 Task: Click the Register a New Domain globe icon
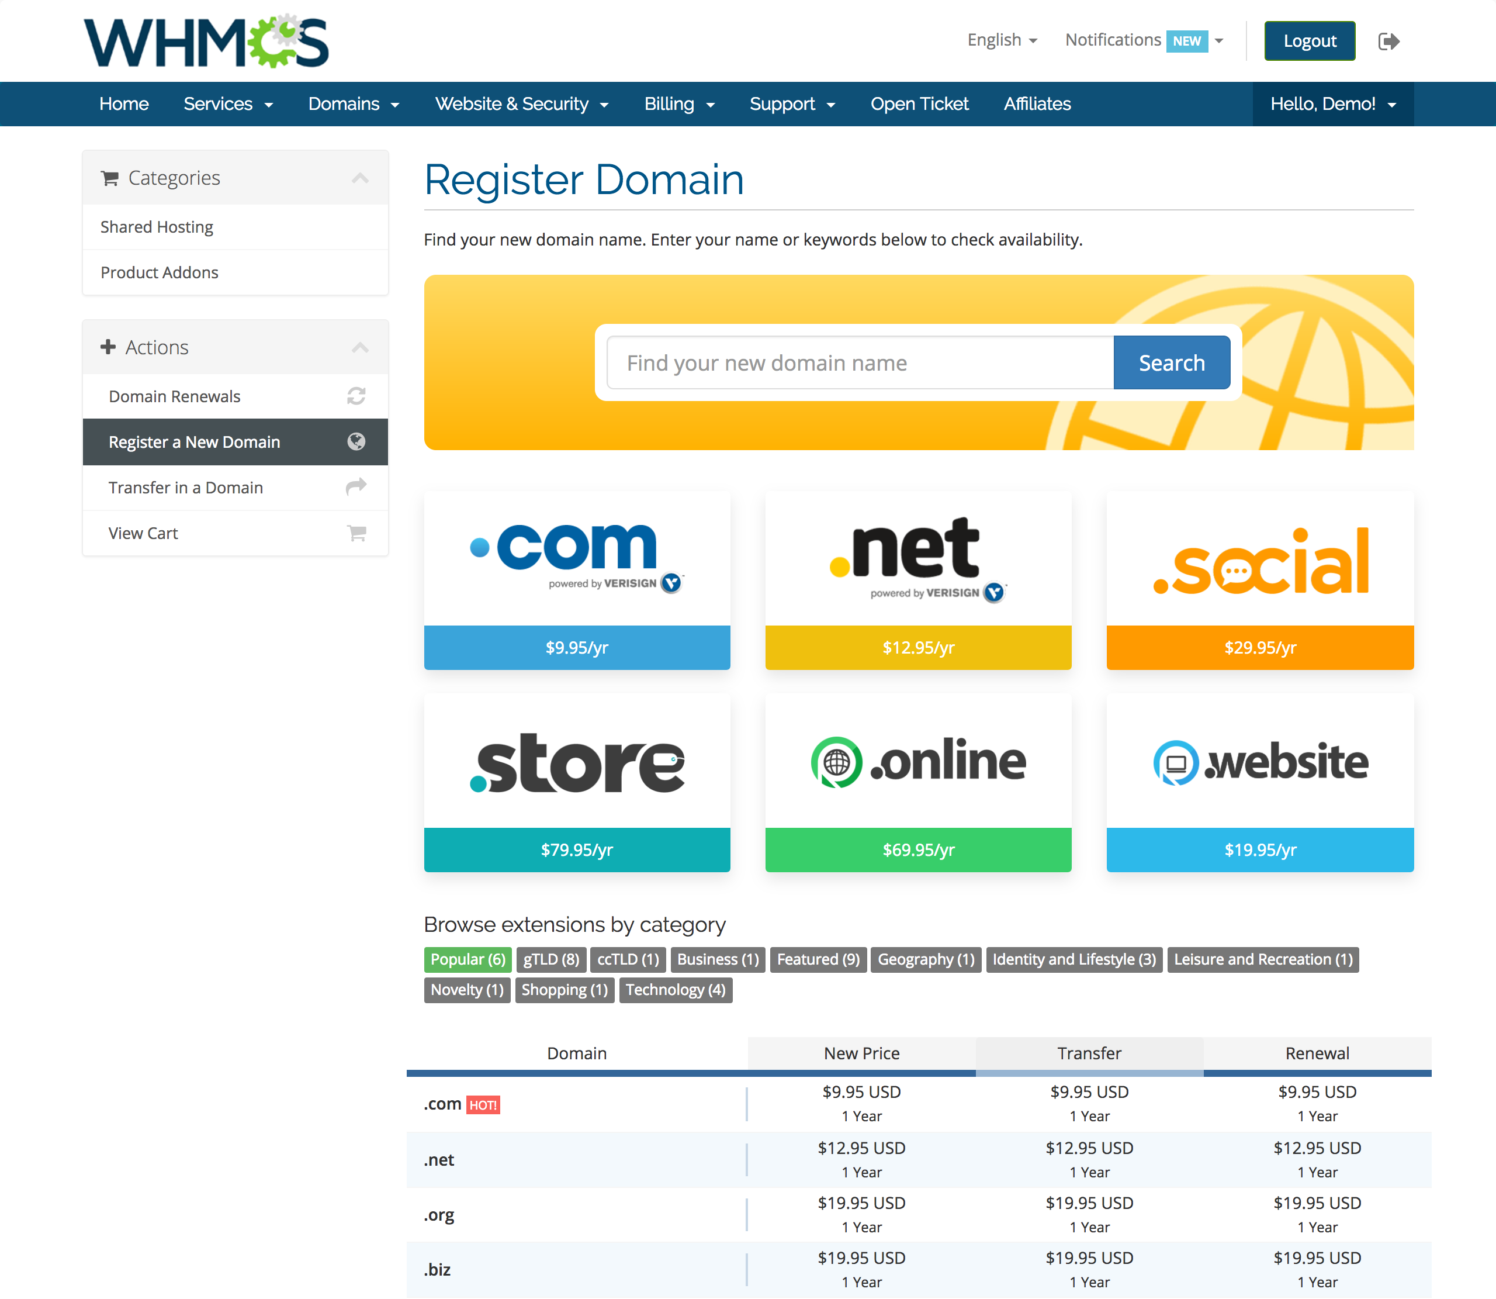(356, 443)
